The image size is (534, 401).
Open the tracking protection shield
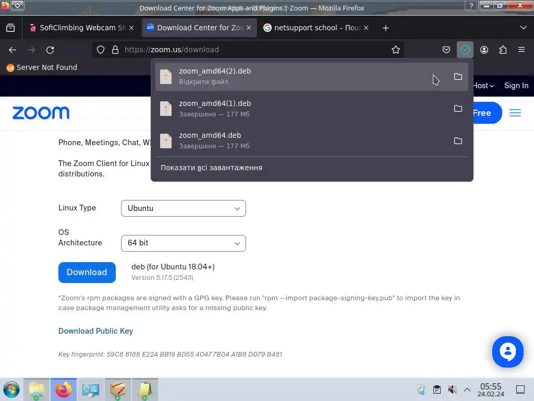click(x=101, y=50)
